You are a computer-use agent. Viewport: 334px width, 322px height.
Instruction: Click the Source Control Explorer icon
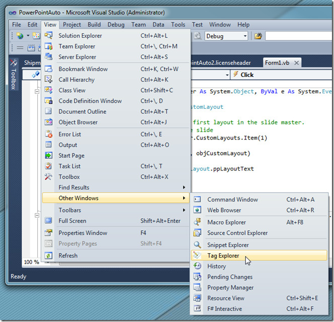pyautogui.click(x=197, y=233)
